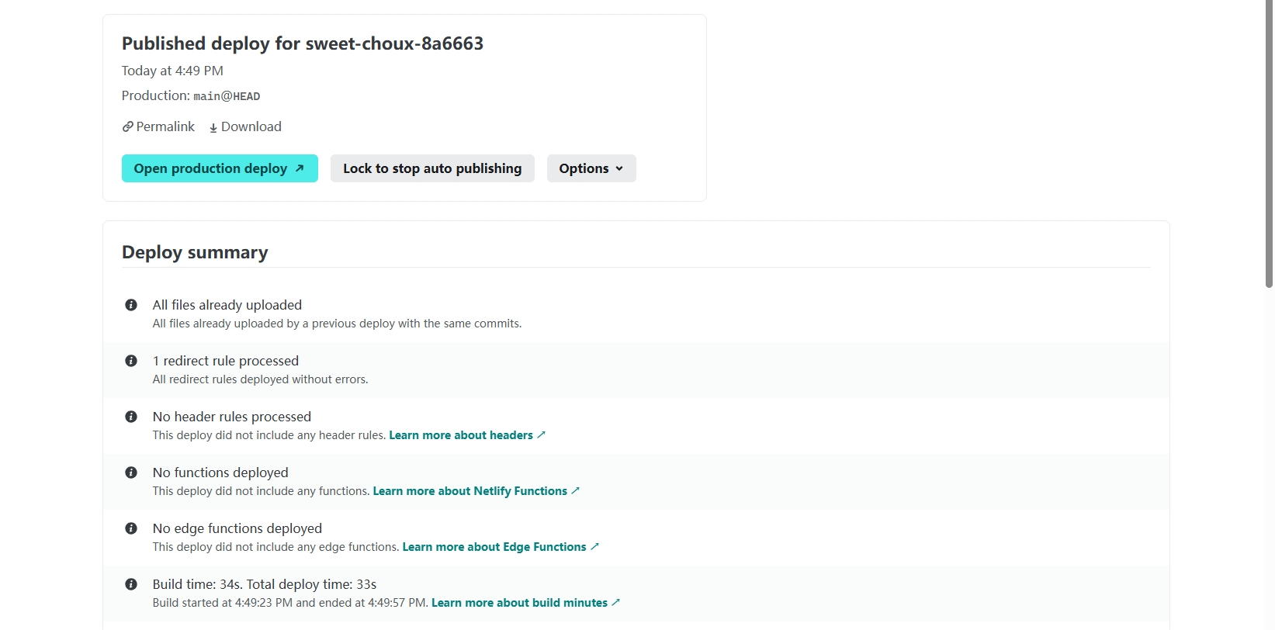Click 'All redirect rules deployed without errors.' text
The height and width of the screenshot is (630, 1275).
click(x=260, y=379)
